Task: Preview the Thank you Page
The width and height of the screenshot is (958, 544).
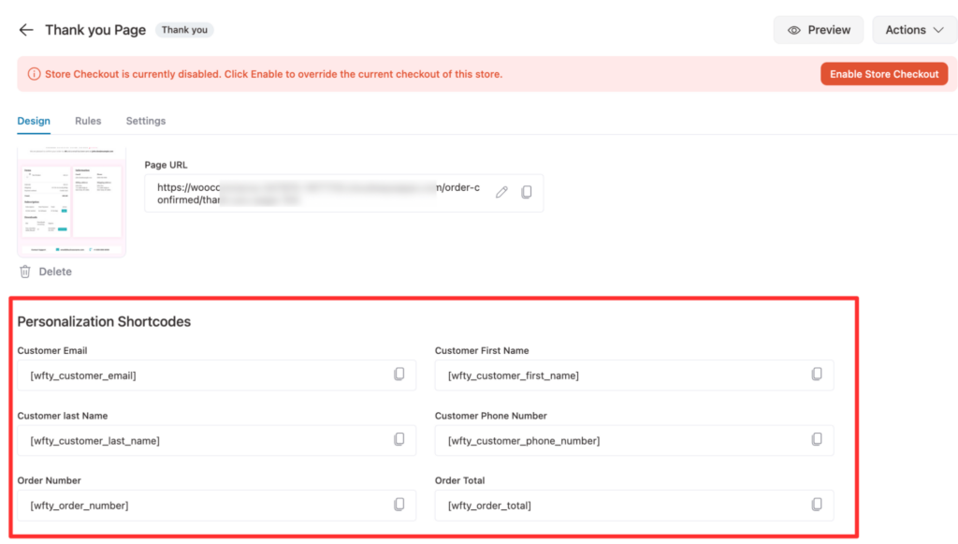Action: (818, 29)
